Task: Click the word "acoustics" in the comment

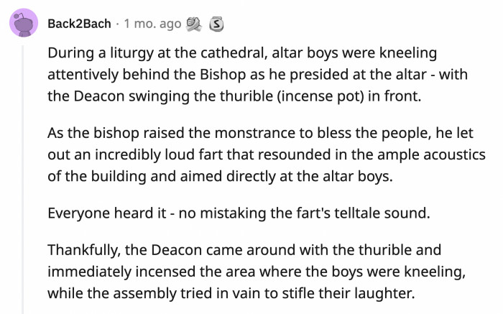Action: [451, 154]
